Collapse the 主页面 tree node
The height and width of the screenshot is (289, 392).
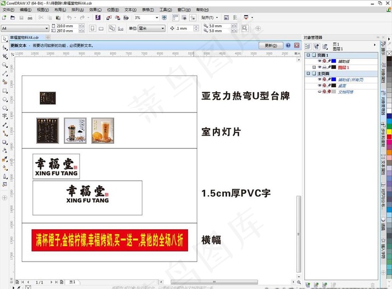point(308,73)
